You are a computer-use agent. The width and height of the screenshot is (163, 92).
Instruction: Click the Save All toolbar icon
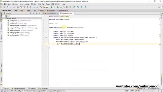point(4,7)
